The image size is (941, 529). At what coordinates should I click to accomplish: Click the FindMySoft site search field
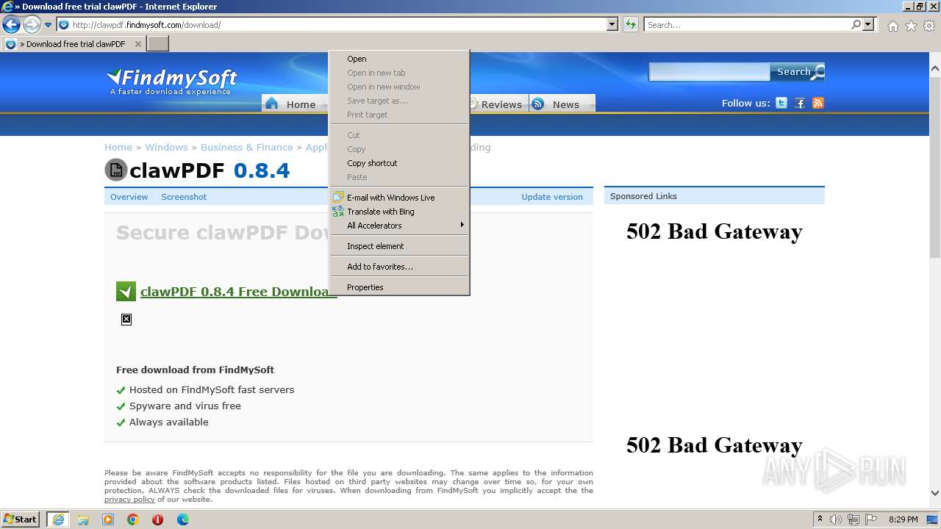709,72
